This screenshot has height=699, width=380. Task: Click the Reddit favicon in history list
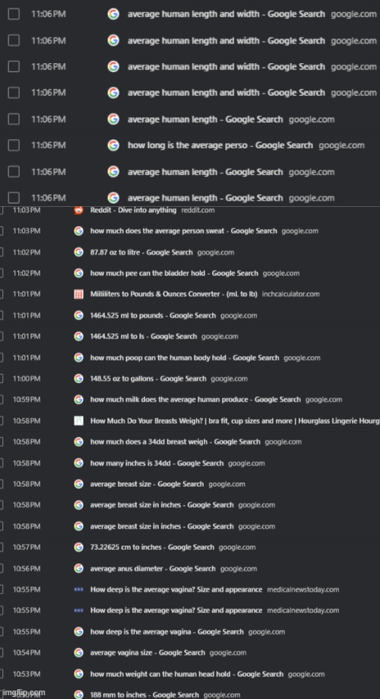pos(78,210)
